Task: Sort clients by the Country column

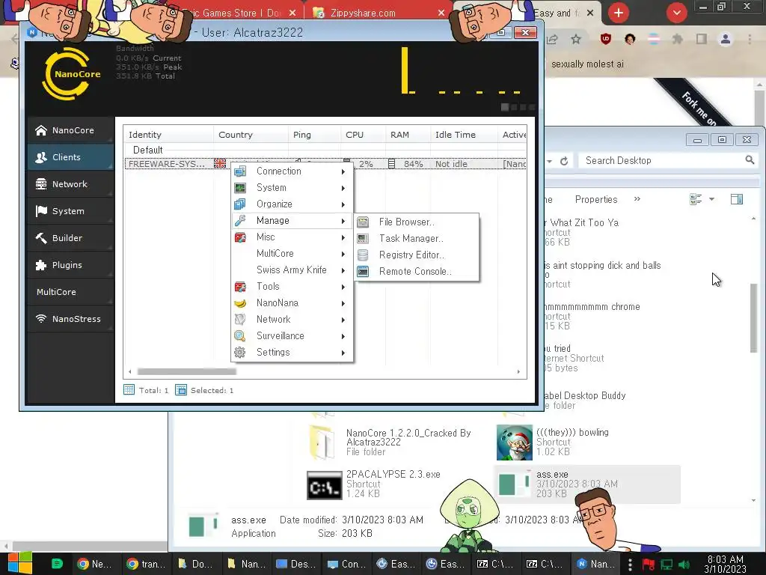Action: pyautogui.click(x=251, y=135)
